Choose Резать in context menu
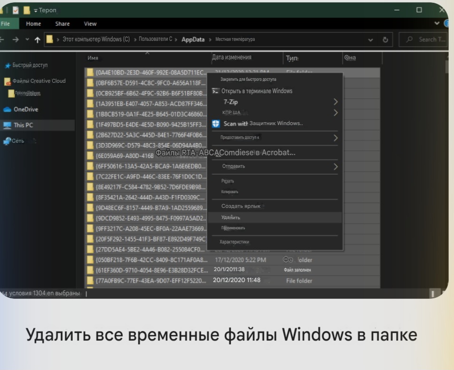 click(x=228, y=181)
